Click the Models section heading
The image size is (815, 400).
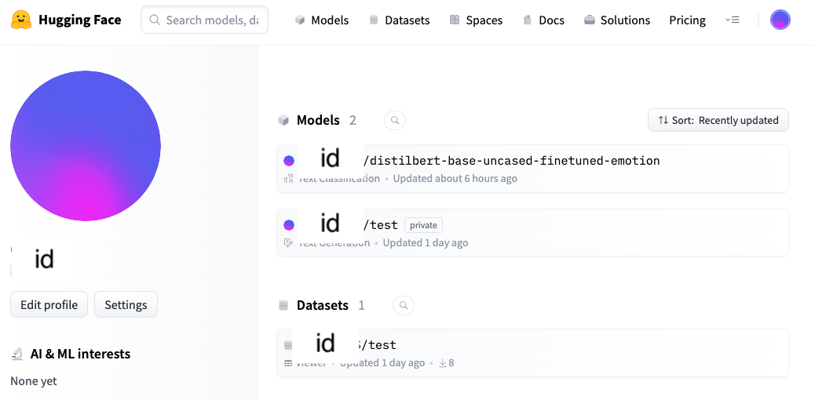click(318, 121)
